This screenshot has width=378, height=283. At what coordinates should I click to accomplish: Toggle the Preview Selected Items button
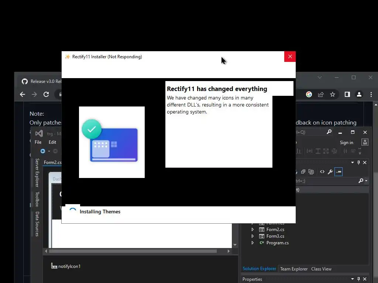click(x=339, y=172)
